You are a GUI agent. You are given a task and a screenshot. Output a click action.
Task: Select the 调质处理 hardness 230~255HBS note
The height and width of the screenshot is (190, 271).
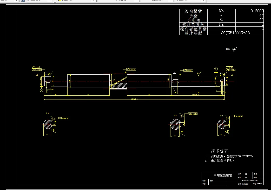point(232,156)
